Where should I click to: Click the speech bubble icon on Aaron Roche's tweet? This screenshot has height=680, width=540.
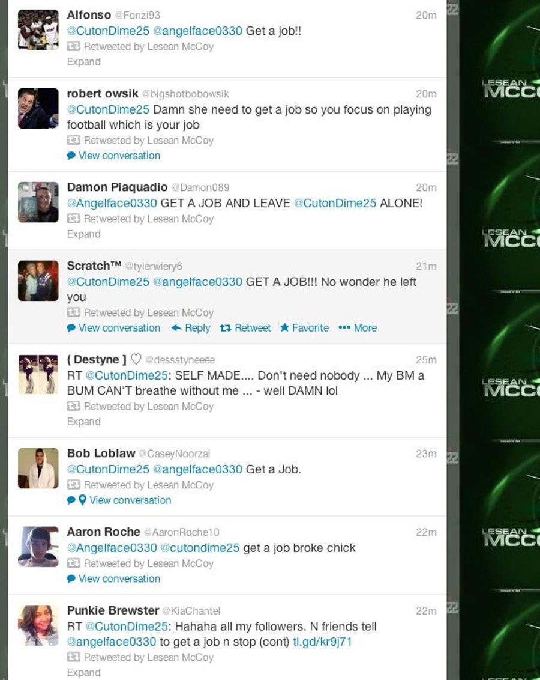point(71,579)
